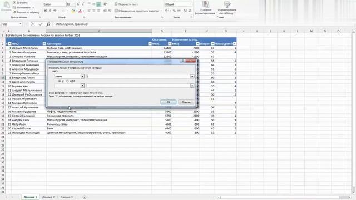Align cell text to the left
Screen dimensions: 356x200
pos(89,11)
